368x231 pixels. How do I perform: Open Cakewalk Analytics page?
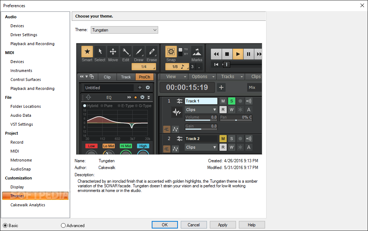28,205
